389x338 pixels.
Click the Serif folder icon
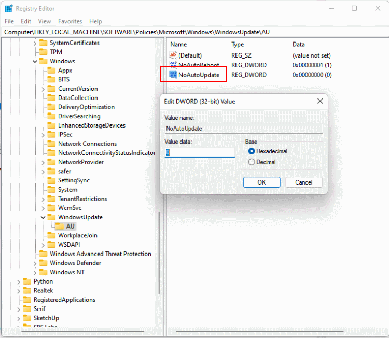point(27,309)
